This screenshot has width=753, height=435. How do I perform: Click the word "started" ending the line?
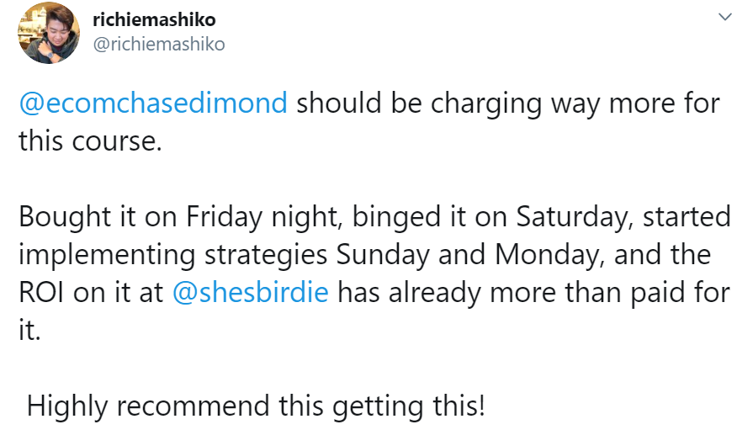pos(687,217)
